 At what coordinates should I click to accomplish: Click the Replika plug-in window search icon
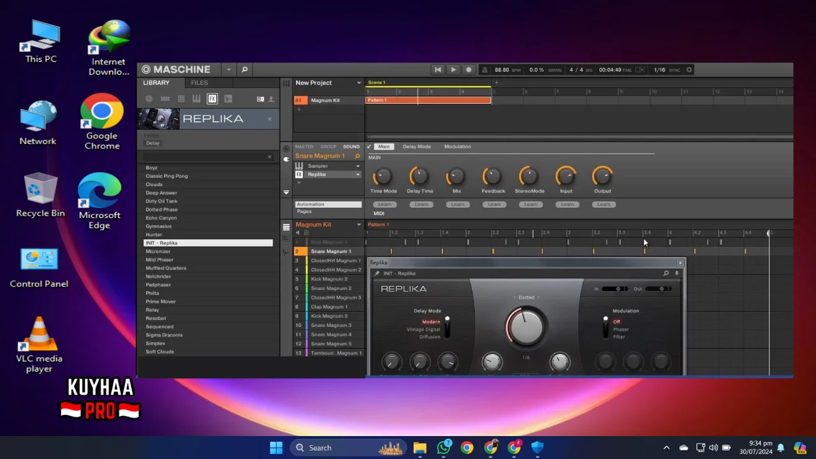666,273
